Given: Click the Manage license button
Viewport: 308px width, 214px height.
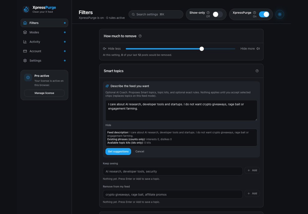Looking at the screenshot, I should tap(44, 93).
